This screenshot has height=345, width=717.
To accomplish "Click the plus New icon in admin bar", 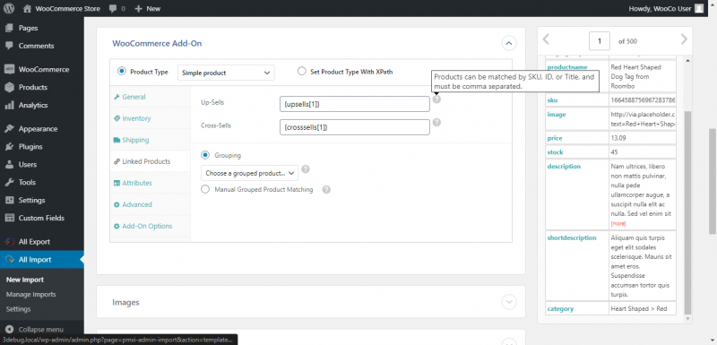I will (139, 9).
